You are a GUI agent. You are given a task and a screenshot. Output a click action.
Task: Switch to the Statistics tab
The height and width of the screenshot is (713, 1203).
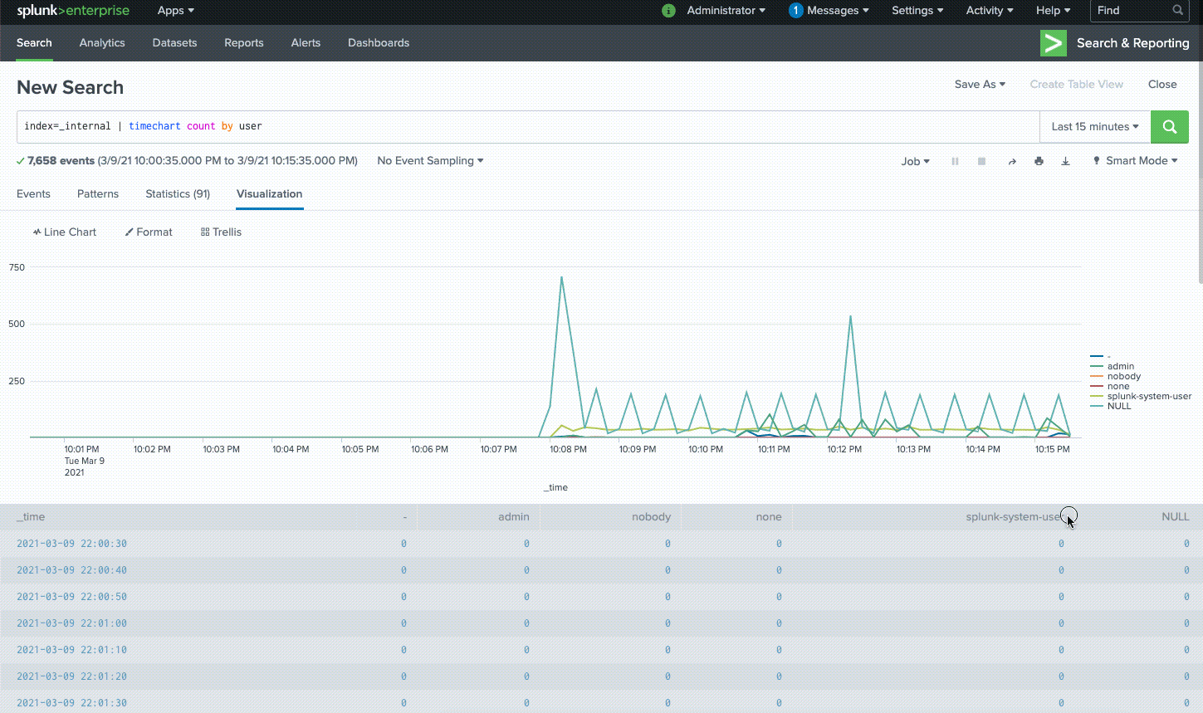point(177,193)
